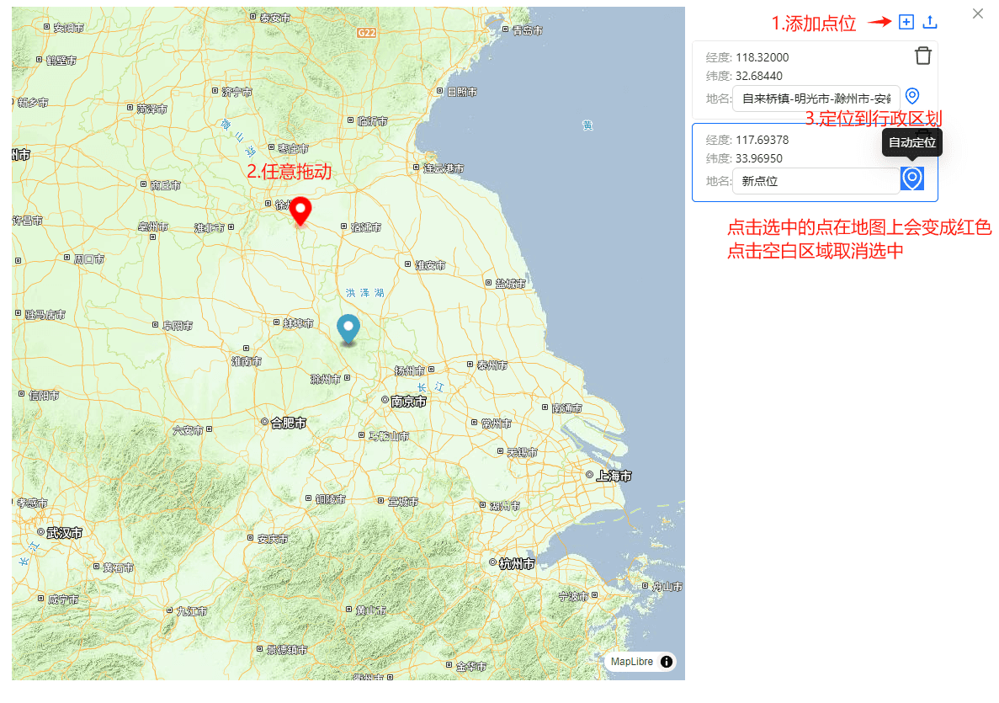999x703 pixels.
Task: Click the 杭州市 city label on map
Action: (x=516, y=564)
